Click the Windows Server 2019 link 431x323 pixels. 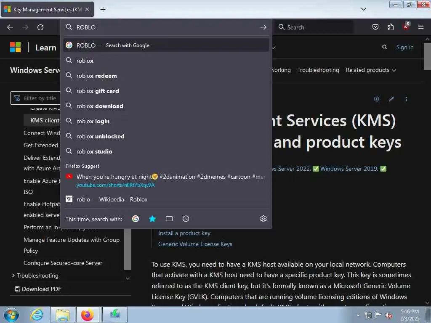[349, 169]
